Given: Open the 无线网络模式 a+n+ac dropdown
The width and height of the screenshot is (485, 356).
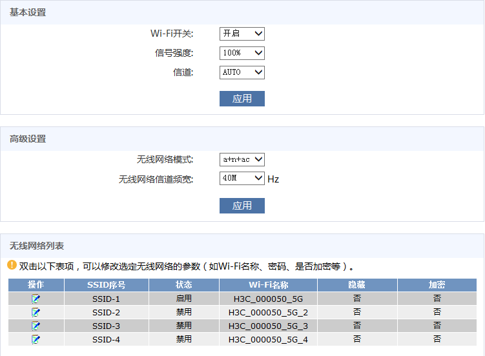Looking at the screenshot, I should click(242, 159).
